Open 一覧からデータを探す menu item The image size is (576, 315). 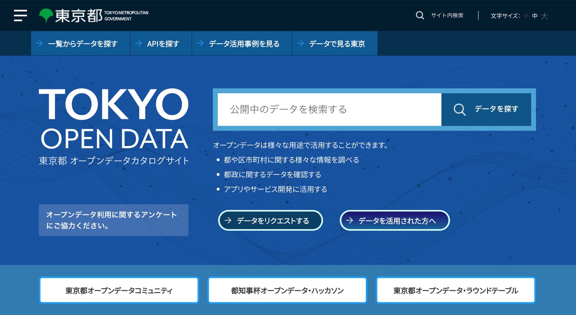[x=80, y=43]
